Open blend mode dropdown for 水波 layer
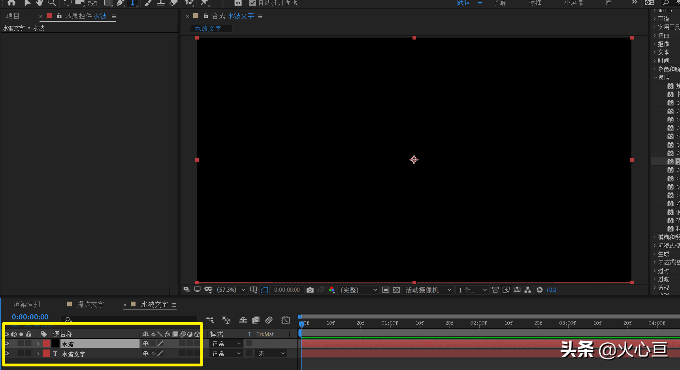Viewport: 680px width, 370px height. point(226,344)
